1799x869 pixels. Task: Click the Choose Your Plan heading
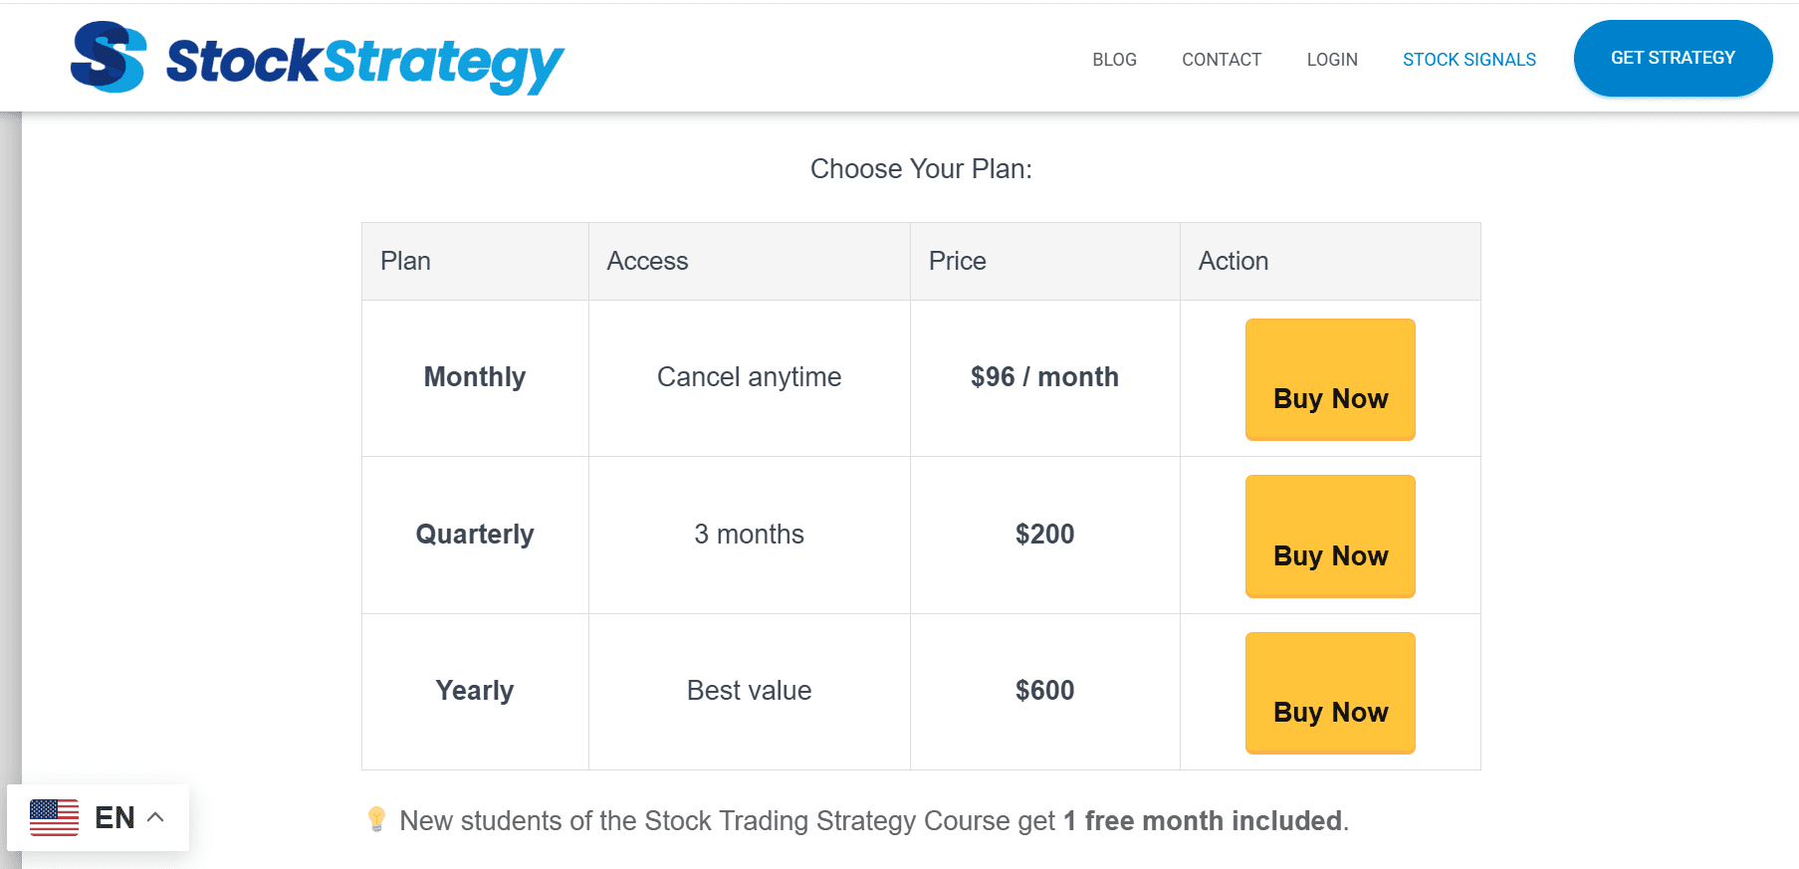[921, 169]
